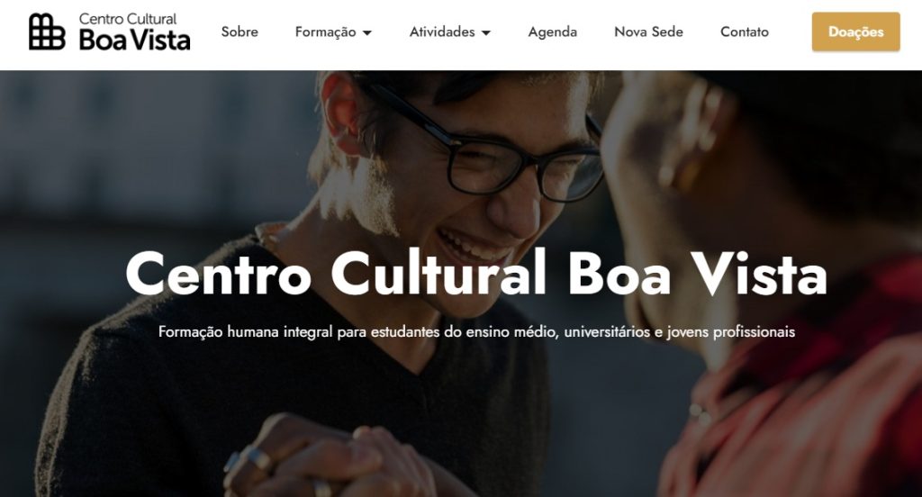Image resolution: width=922 pixels, height=497 pixels.
Task: Click the small Formação caret arrow
Action: 367,33
